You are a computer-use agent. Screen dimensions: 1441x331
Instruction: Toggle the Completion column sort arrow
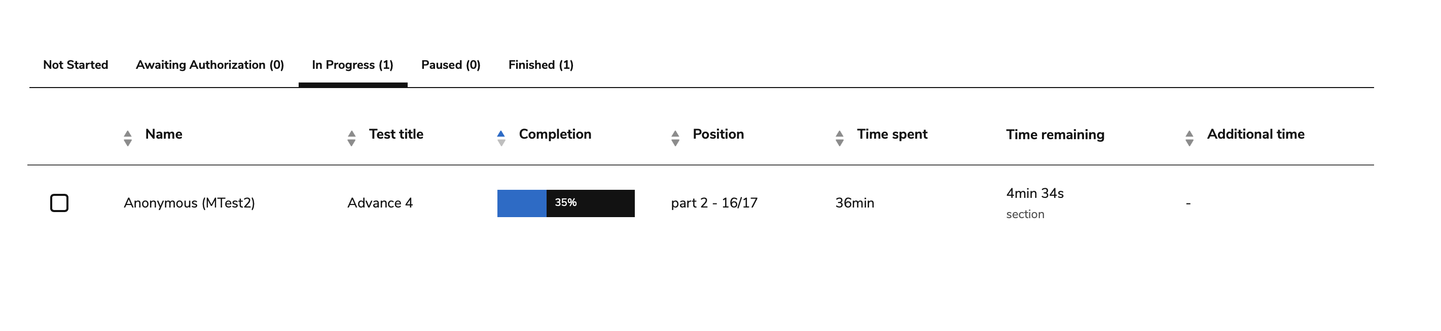[x=501, y=138]
